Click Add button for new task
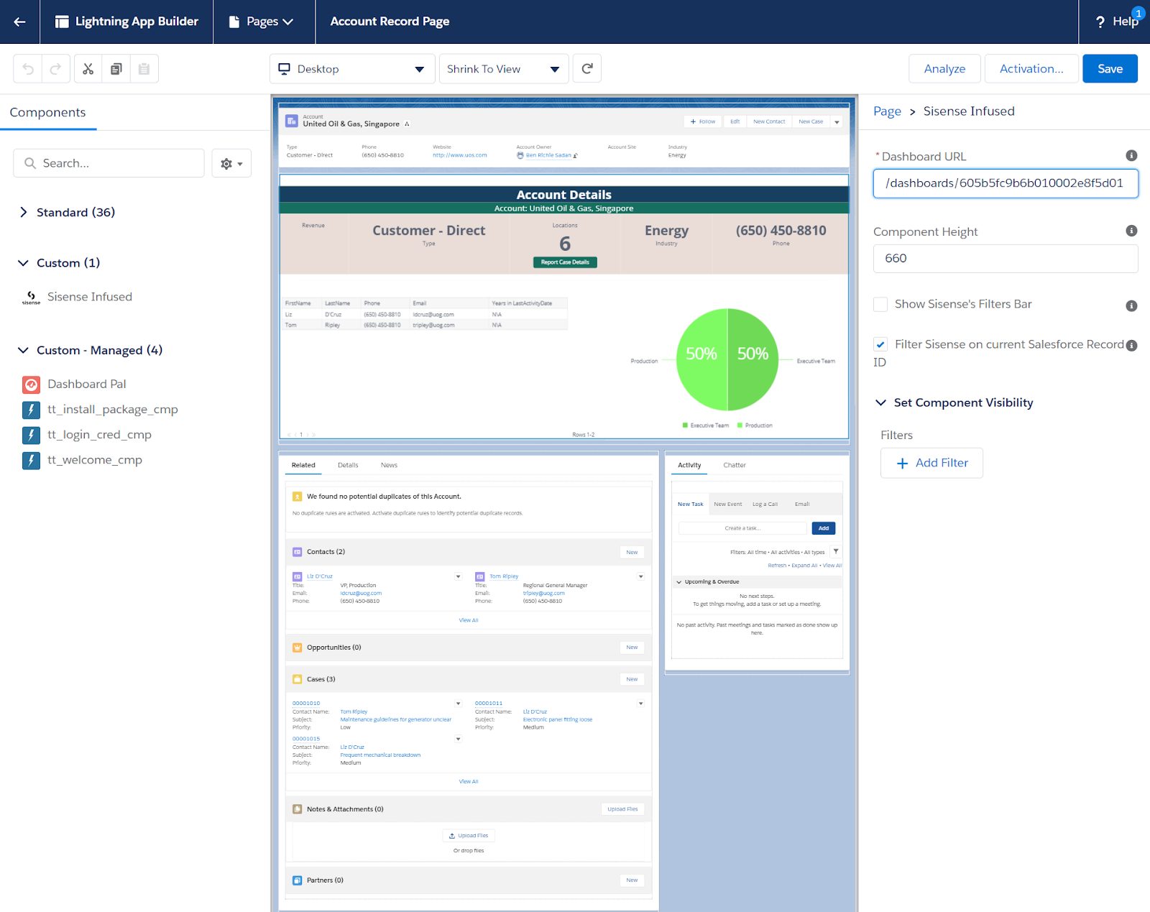Image resolution: width=1150 pixels, height=912 pixels. click(x=824, y=528)
